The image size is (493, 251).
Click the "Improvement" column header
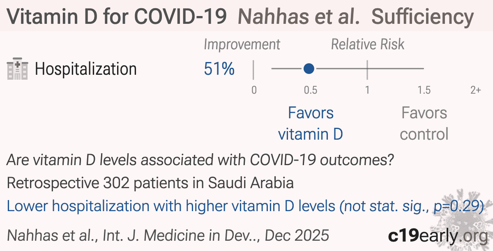point(242,44)
